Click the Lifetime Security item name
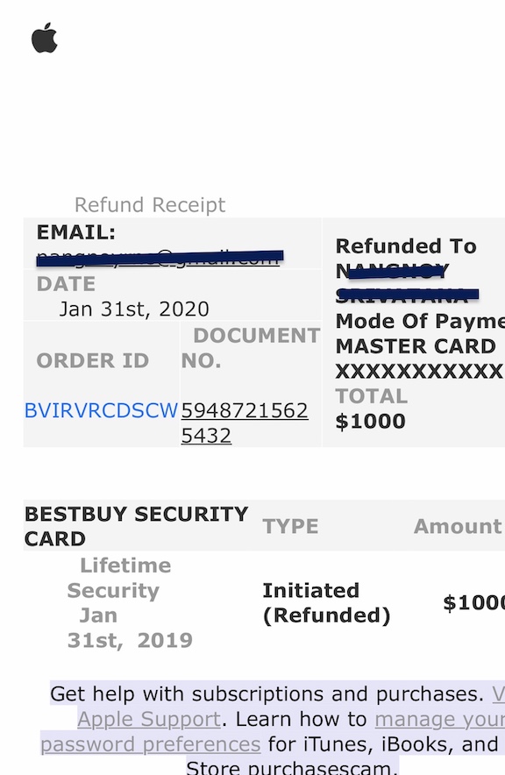 pyautogui.click(x=120, y=578)
